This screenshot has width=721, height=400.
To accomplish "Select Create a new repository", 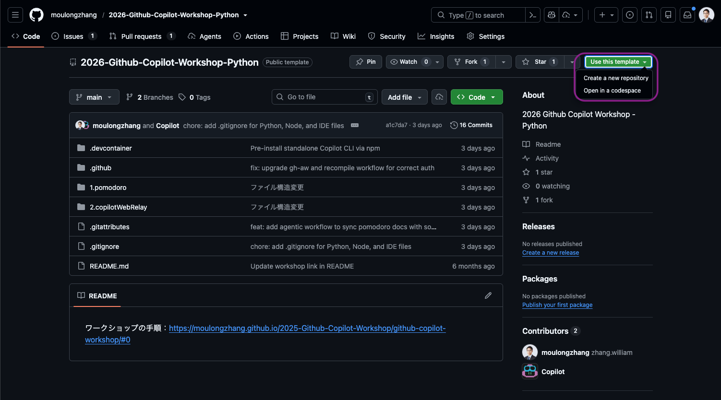I will [616, 78].
